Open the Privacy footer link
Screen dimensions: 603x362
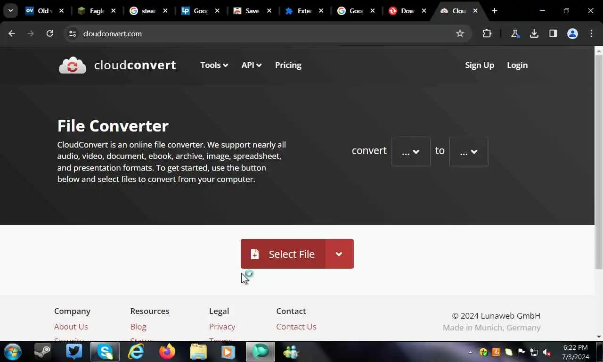tap(222, 327)
